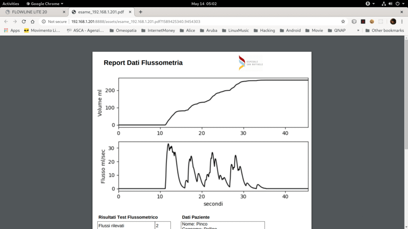Open the red 'h' extension icon
408x229 pixels.
coord(363,21)
